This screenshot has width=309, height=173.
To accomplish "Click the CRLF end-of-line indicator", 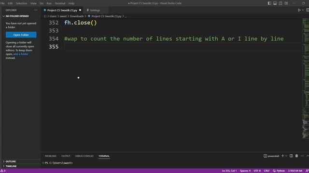I will coord(267,171).
